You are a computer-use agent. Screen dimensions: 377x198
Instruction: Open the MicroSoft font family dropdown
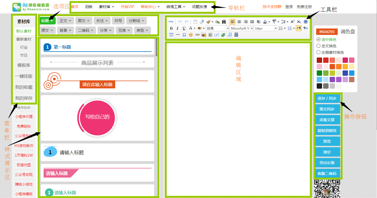(241, 28)
